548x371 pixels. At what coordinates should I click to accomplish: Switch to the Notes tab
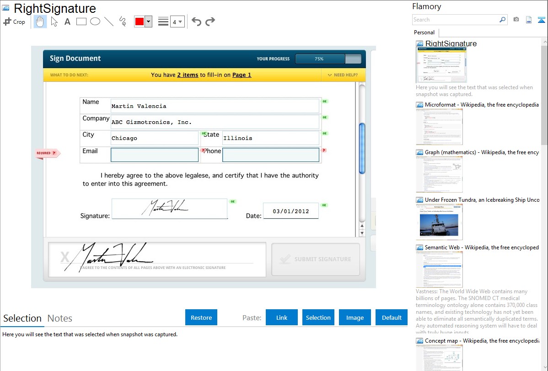point(60,318)
